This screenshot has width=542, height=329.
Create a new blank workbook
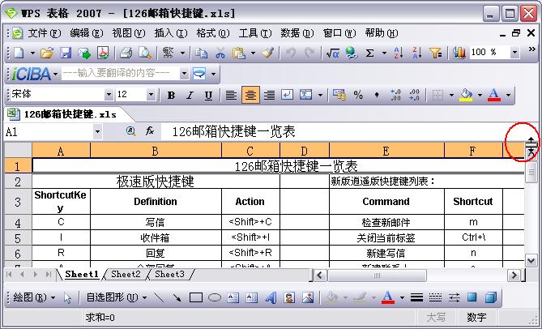point(19,53)
